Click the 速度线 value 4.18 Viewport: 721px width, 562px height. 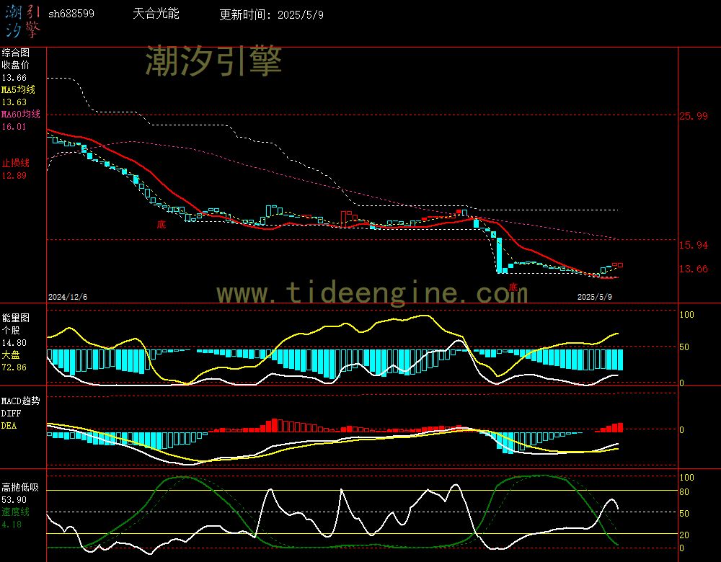tap(12, 524)
